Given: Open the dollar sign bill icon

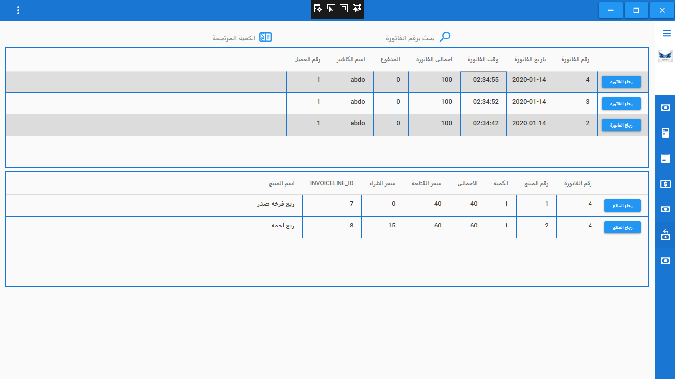Looking at the screenshot, I should click(x=665, y=184).
